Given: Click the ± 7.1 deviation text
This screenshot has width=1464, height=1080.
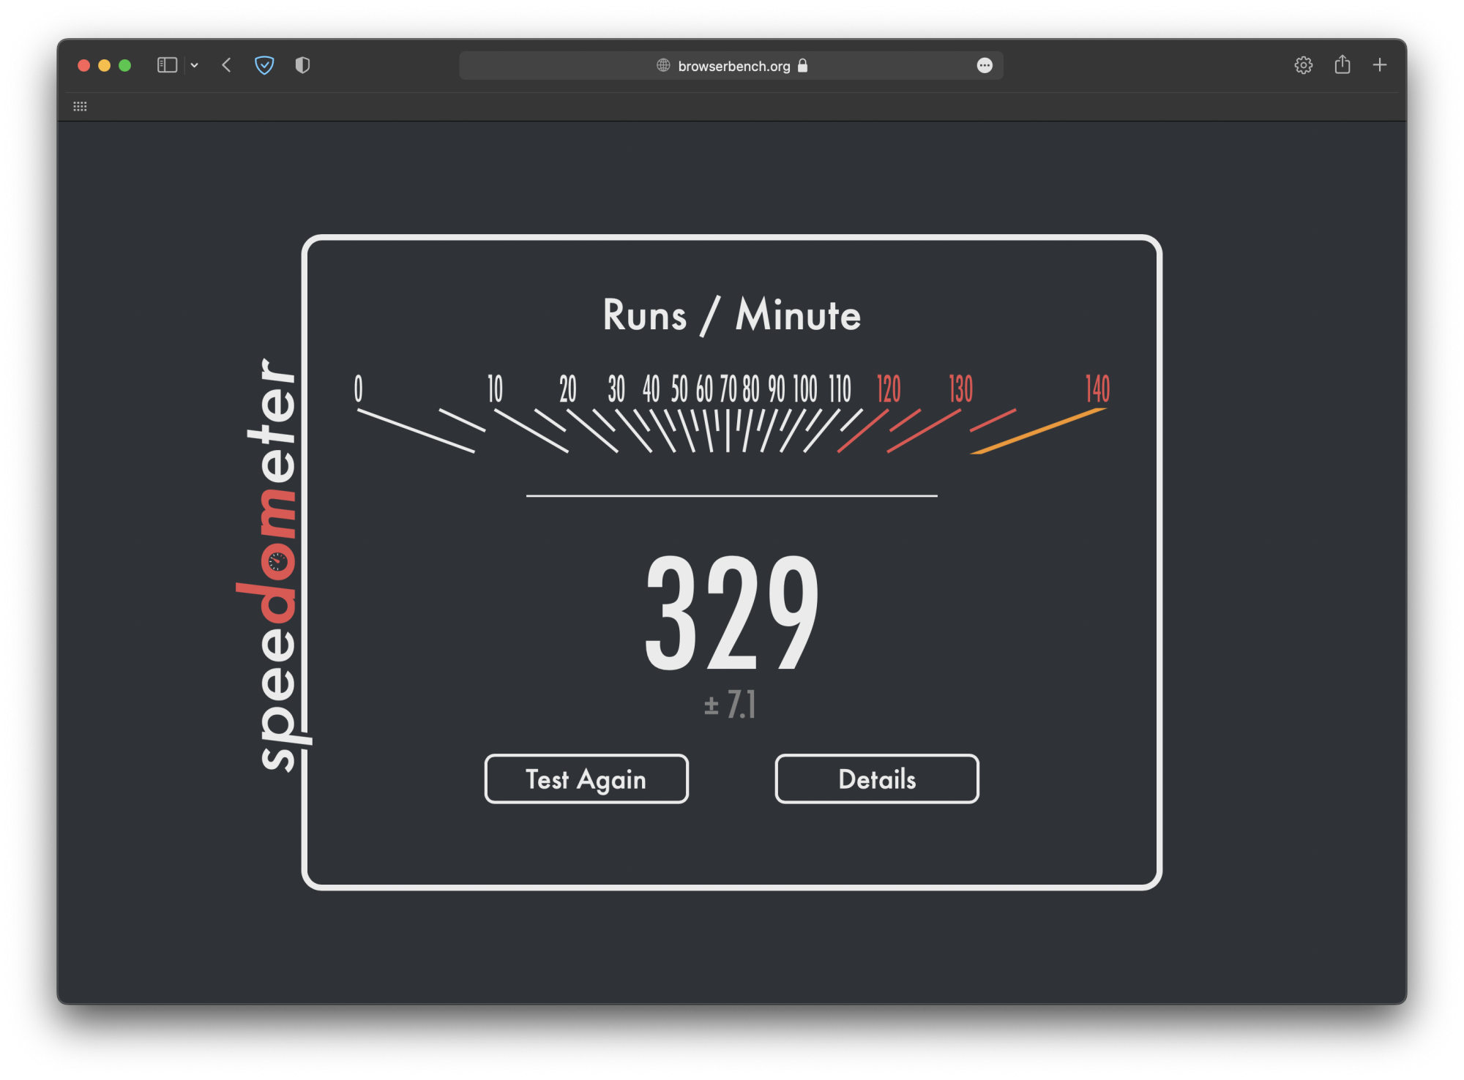Looking at the screenshot, I should tap(730, 705).
